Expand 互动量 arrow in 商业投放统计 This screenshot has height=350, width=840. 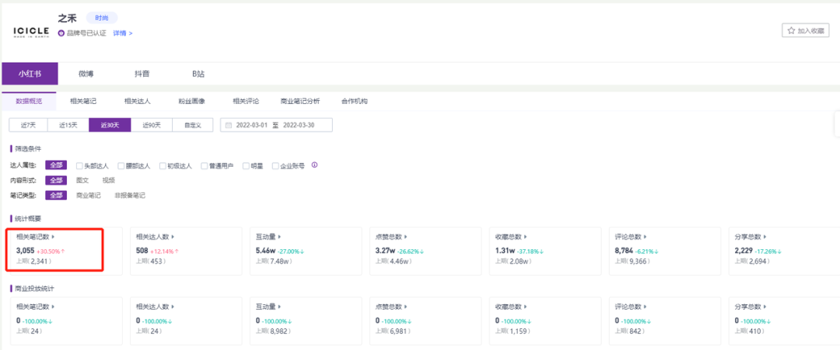point(280,307)
